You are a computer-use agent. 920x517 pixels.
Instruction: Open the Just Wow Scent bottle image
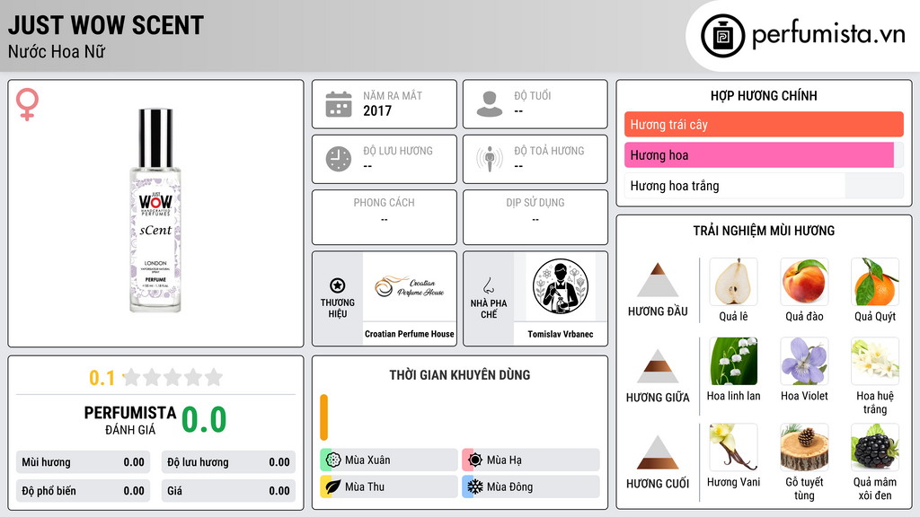[x=155, y=210]
